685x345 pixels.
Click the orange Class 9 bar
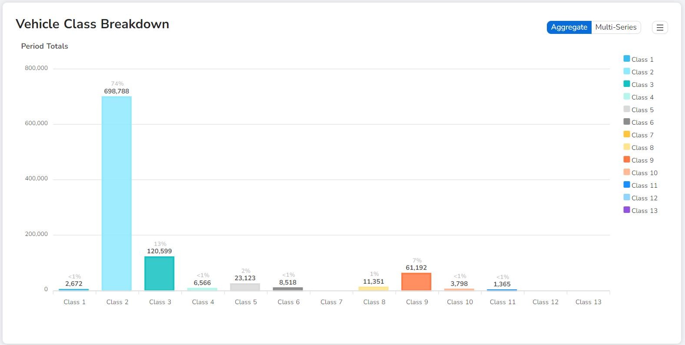pyautogui.click(x=416, y=282)
